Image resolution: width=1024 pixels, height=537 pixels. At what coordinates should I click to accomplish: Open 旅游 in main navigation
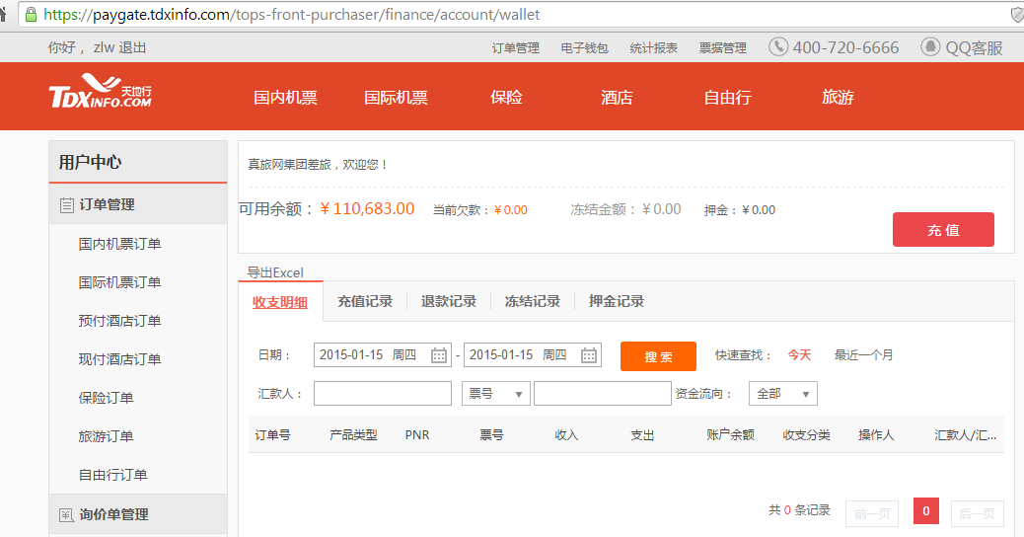click(x=838, y=98)
